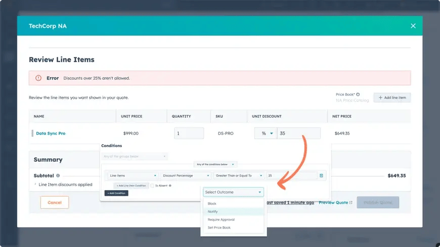Click the Add line item button
This screenshot has width=440, height=247.
click(392, 97)
